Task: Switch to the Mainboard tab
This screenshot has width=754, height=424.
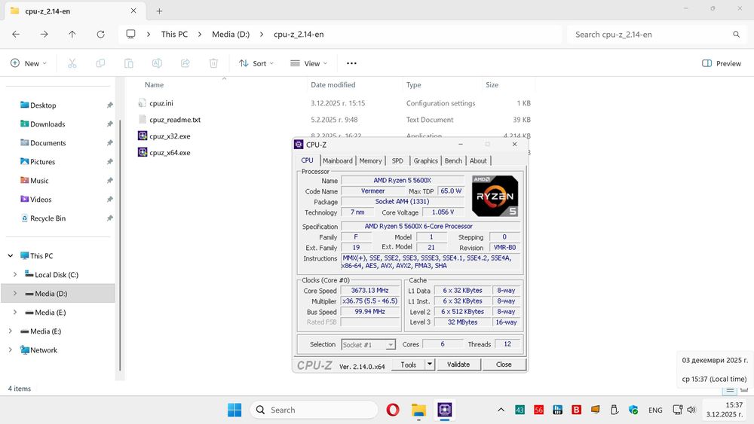Action: pyautogui.click(x=338, y=161)
